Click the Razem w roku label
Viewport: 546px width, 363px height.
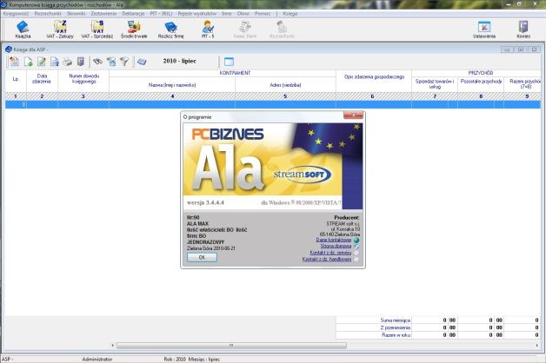click(396, 335)
